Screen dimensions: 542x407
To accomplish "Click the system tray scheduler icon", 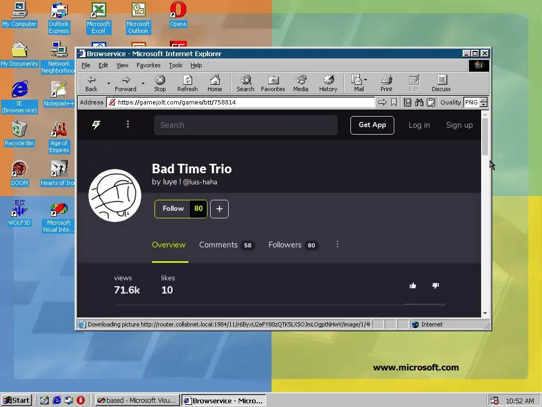I will point(494,401).
